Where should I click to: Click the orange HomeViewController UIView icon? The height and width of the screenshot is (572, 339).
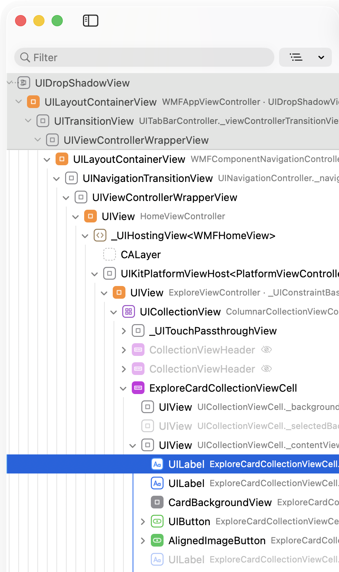point(91,216)
